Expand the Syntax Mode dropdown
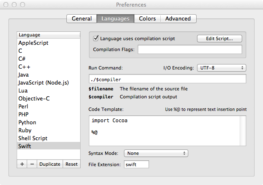 (x=156, y=153)
